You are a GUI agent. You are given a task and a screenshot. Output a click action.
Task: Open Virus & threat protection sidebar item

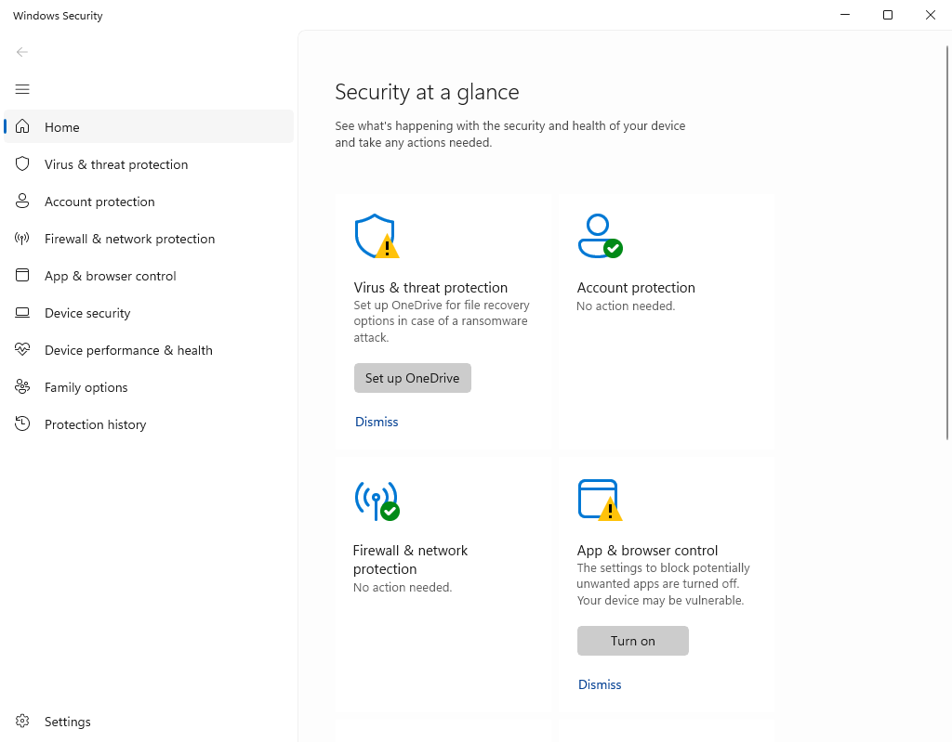pyautogui.click(x=116, y=164)
